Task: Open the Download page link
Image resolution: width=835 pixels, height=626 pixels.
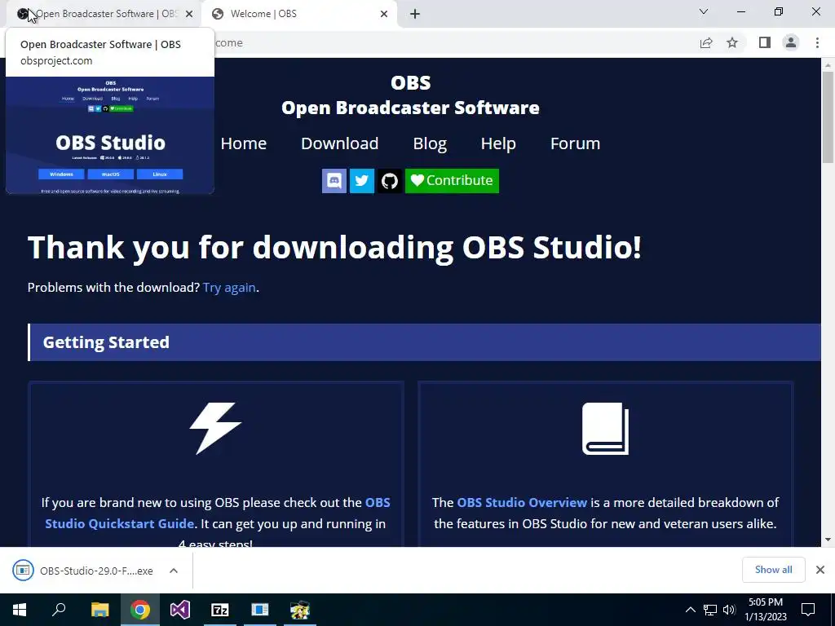Action: (340, 143)
